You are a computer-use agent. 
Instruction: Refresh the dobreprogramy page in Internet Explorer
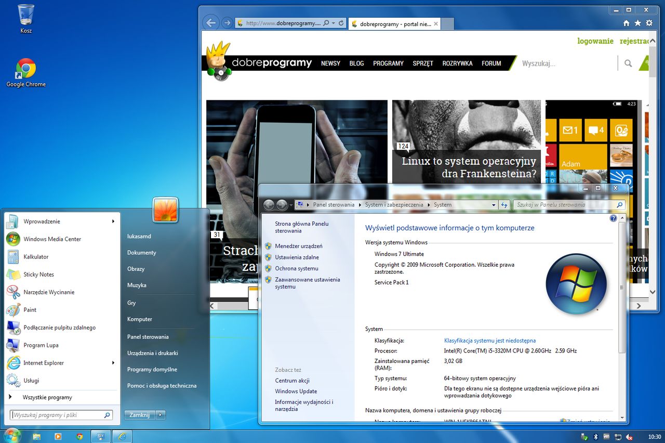pos(341,23)
